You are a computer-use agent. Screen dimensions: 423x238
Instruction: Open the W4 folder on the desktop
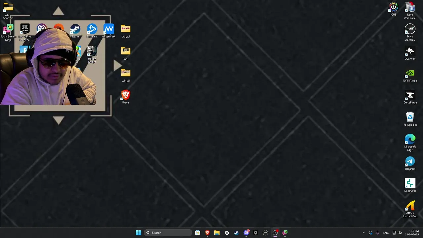[x=126, y=53]
